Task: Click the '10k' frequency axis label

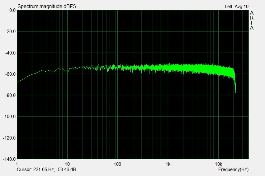Action: (x=219, y=164)
